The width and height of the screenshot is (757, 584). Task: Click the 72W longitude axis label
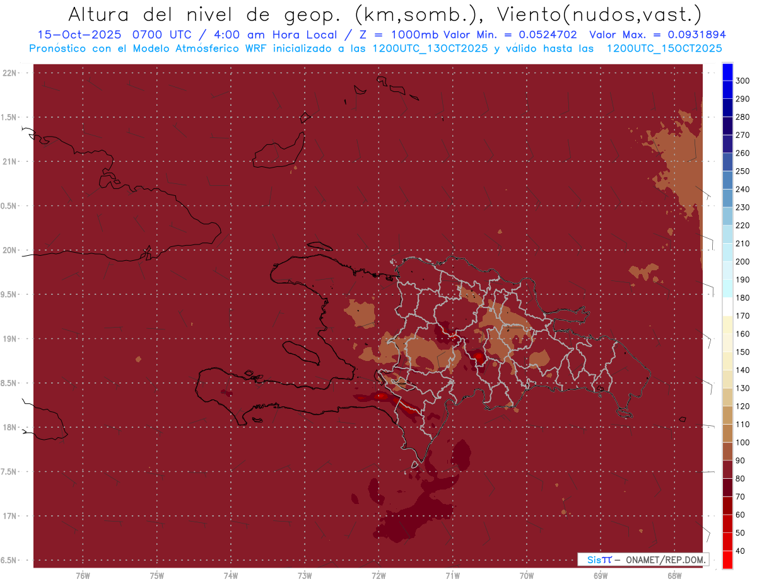point(378,575)
